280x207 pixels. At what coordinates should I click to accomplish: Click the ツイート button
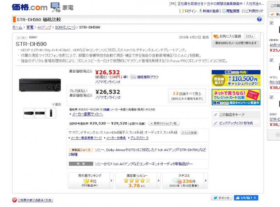222,198
